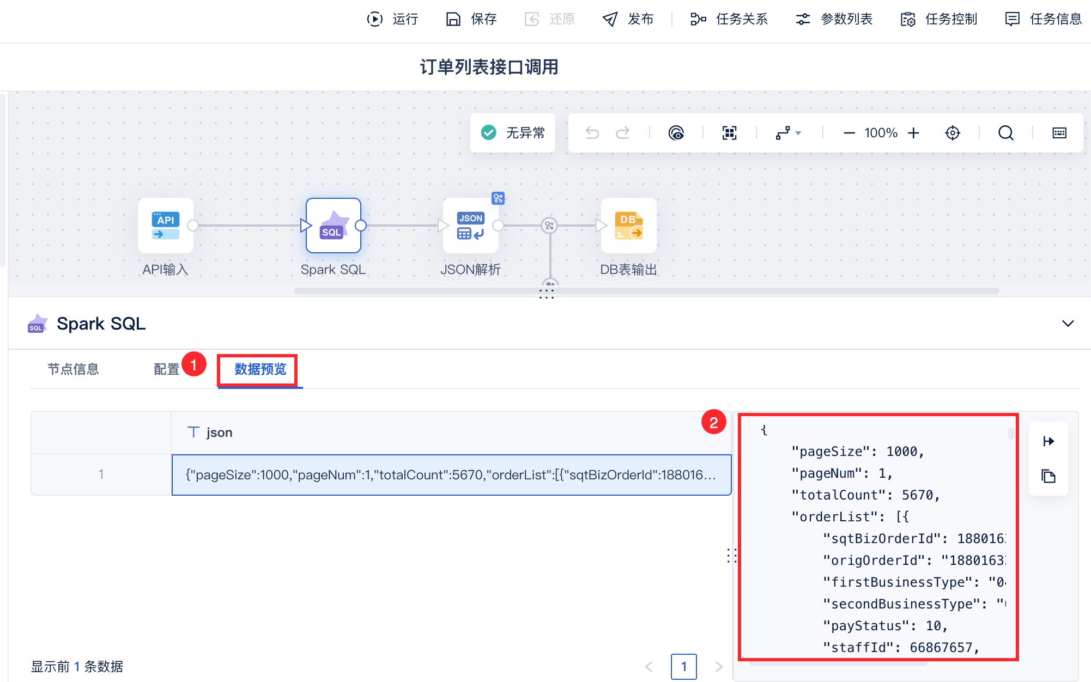Open the 配置 tab
Screen dimensions: 1091x682
tap(166, 369)
